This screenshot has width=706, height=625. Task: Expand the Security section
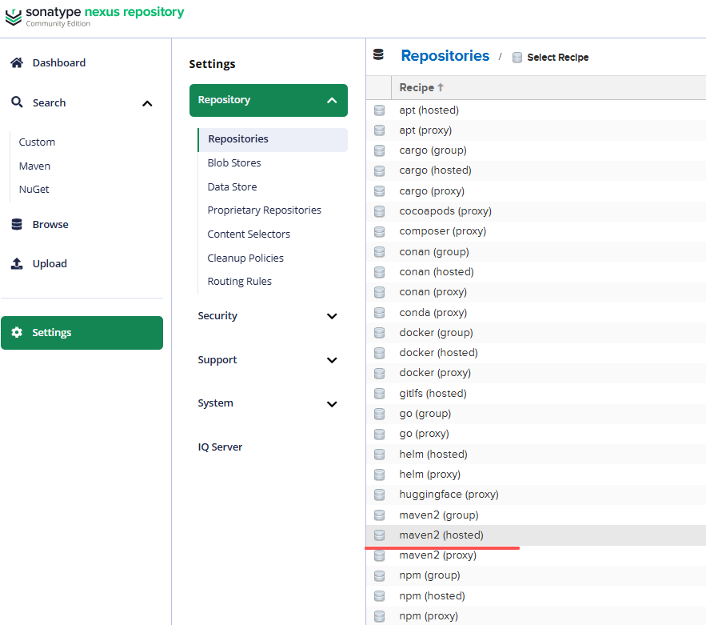coord(332,316)
